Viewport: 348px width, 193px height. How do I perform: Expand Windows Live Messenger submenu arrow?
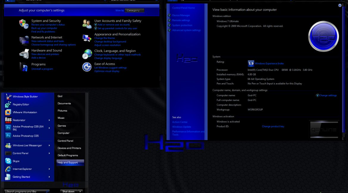49,145
